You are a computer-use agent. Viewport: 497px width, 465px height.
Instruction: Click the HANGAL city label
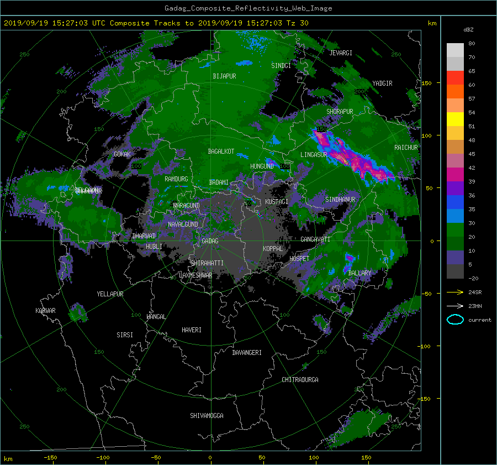tap(156, 317)
